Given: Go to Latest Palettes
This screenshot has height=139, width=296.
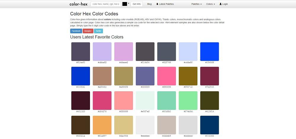Looking at the screenshot, I should [166, 4].
